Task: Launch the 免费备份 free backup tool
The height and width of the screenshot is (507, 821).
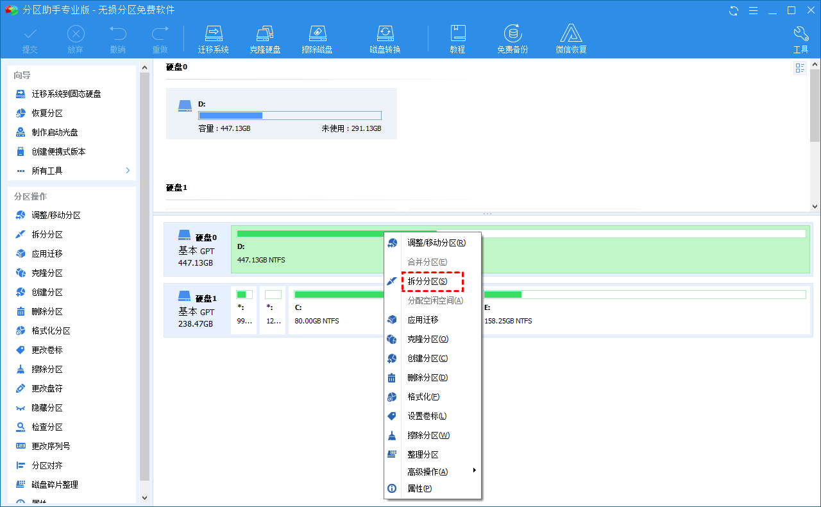Action: (x=512, y=33)
